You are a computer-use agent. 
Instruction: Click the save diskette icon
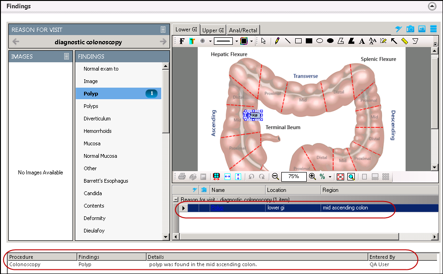pos(203,177)
